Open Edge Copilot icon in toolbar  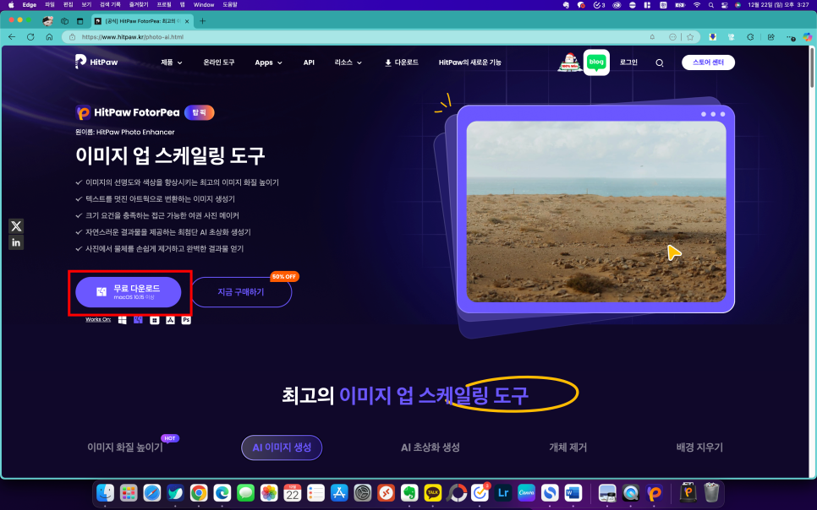[807, 37]
